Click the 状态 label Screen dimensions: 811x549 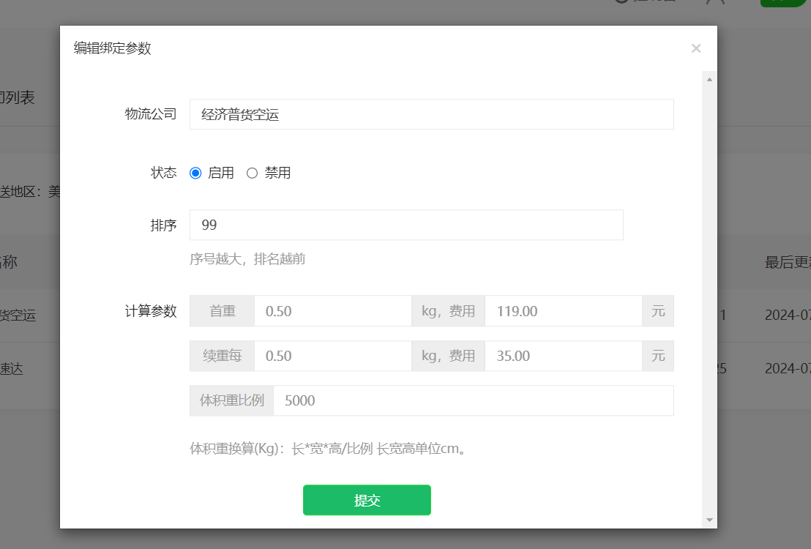click(163, 173)
